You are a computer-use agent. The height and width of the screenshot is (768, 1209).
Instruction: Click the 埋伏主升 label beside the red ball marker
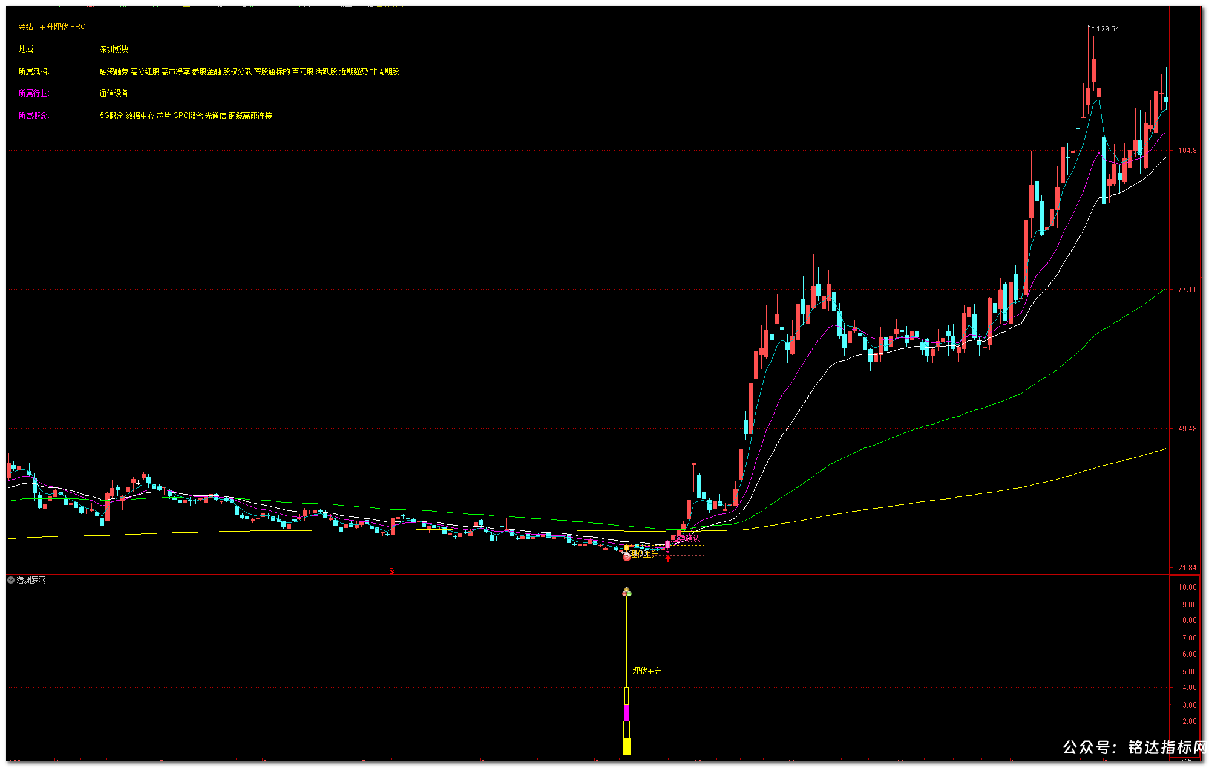pos(644,553)
